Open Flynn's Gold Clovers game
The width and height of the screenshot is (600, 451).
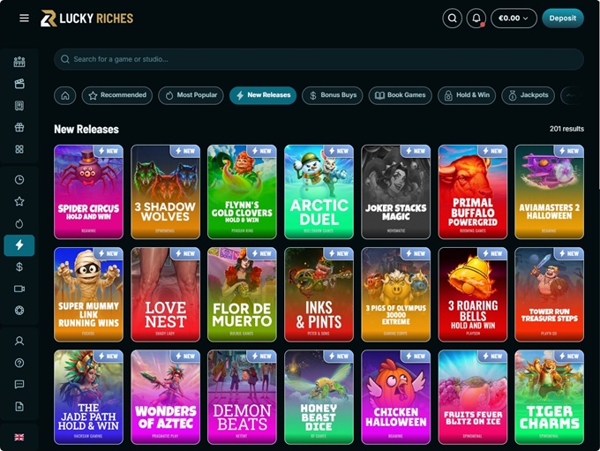[242, 192]
